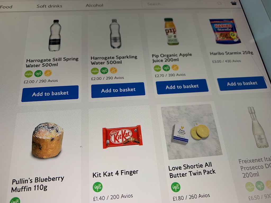Viewport: 271px width, 203px height.
Task: Tap Veg badge under Love Shortie Twin Pack
Action: [x=176, y=187]
